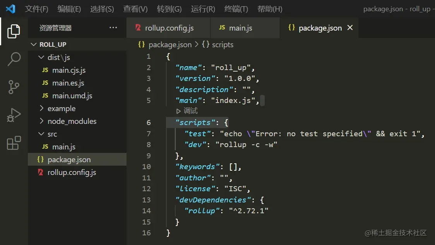Image resolution: width=435 pixels, height=245 pixels.
Task: Select package.json in the file tree
Action: tap(77, 159)
